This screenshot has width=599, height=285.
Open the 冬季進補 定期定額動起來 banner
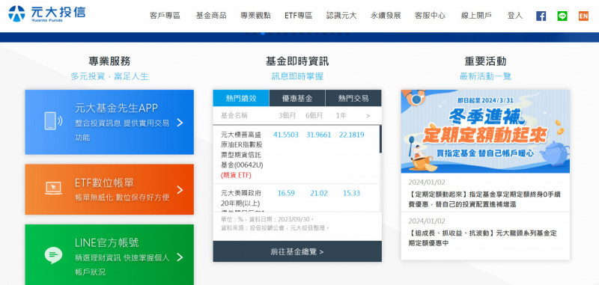[485, 131]
